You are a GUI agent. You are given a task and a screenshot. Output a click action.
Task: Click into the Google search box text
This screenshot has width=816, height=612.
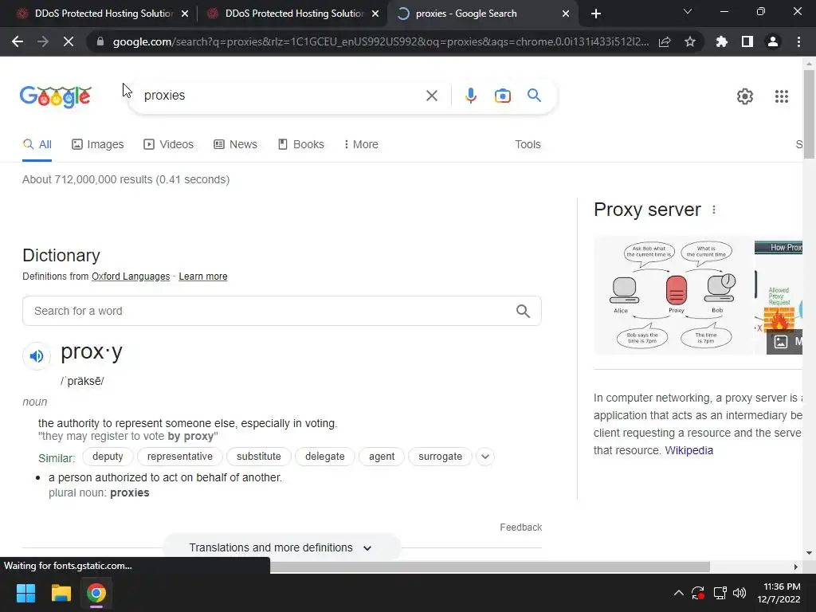pyautogui.click(x=164, y=96)
